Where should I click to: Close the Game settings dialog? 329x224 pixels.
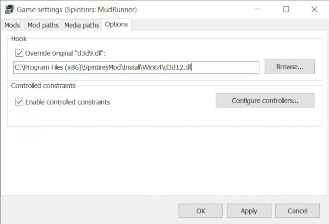click(x=314, y=9)
